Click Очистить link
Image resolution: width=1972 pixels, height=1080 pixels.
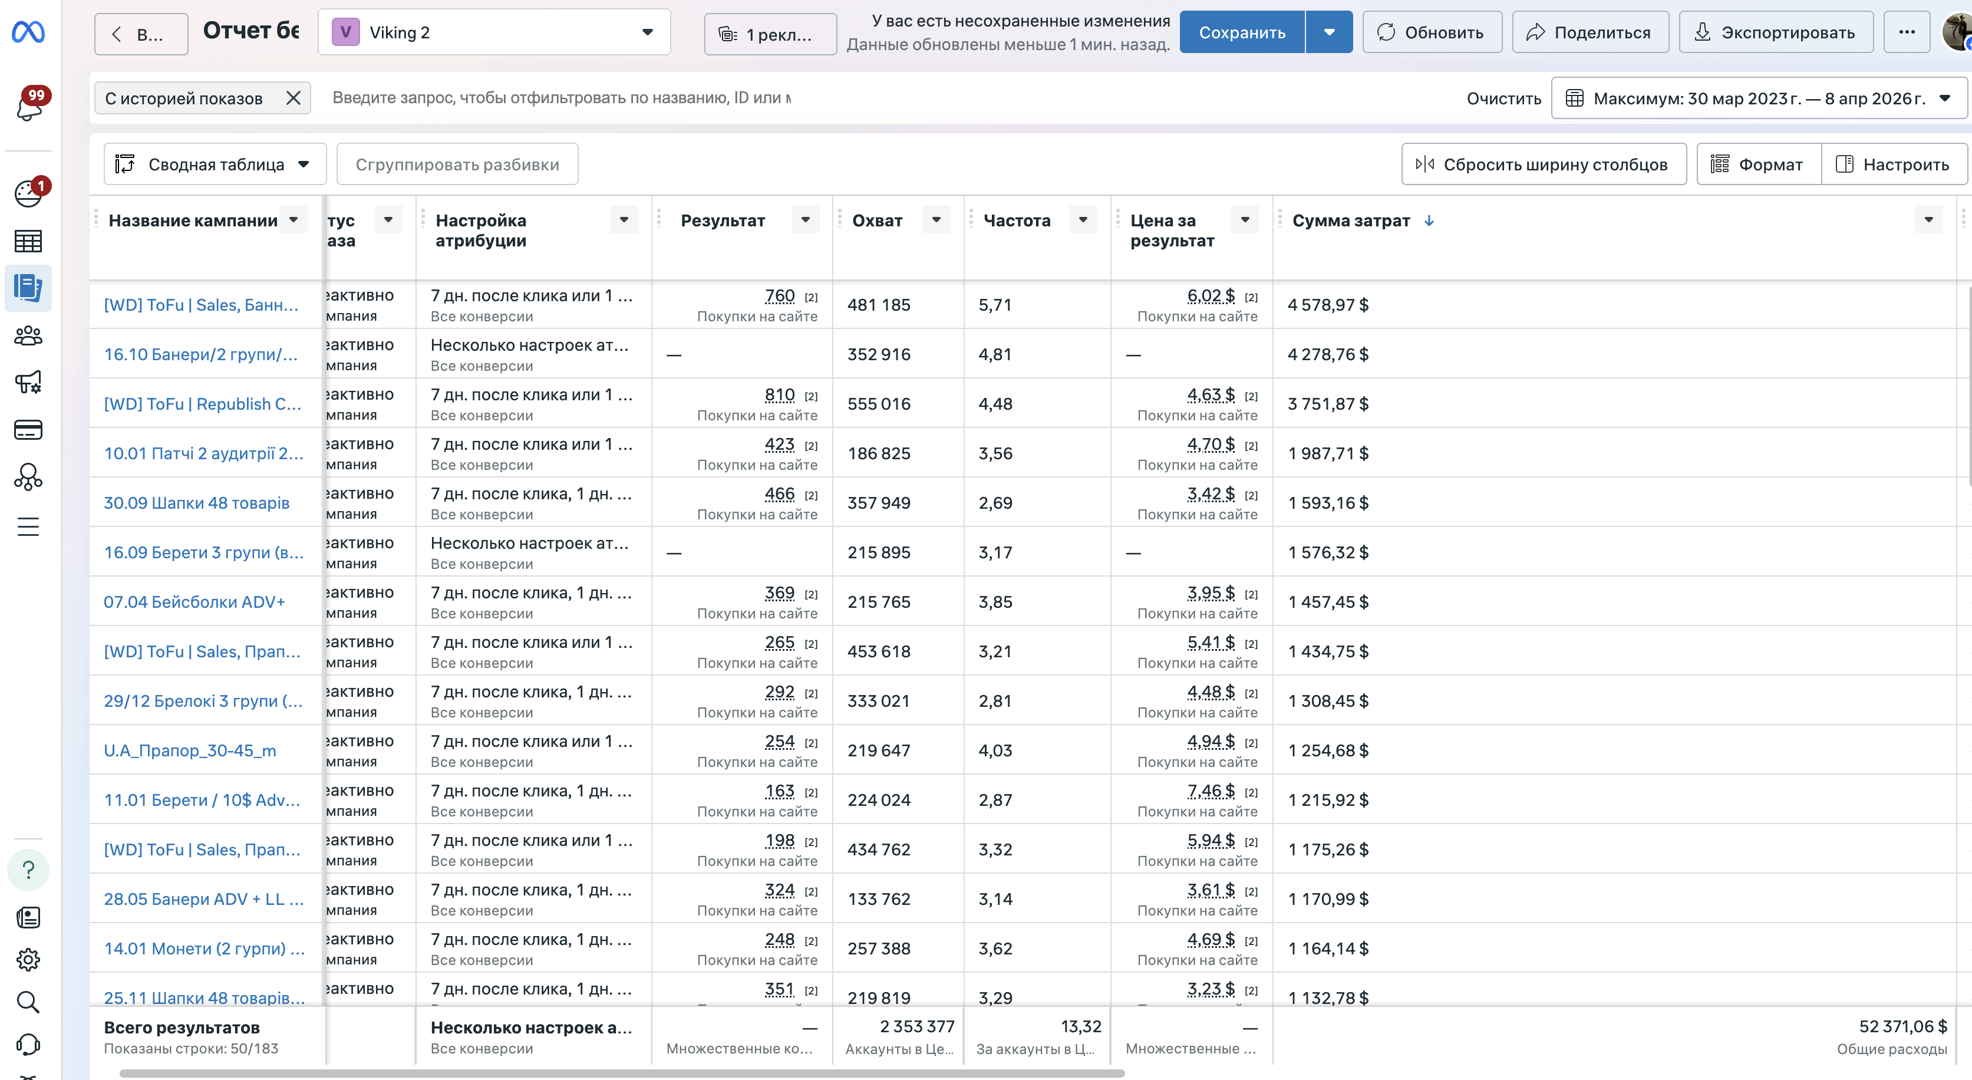pos(1503,98)
